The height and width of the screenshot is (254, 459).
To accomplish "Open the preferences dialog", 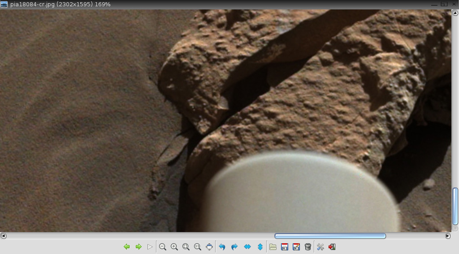I will 320,247.
